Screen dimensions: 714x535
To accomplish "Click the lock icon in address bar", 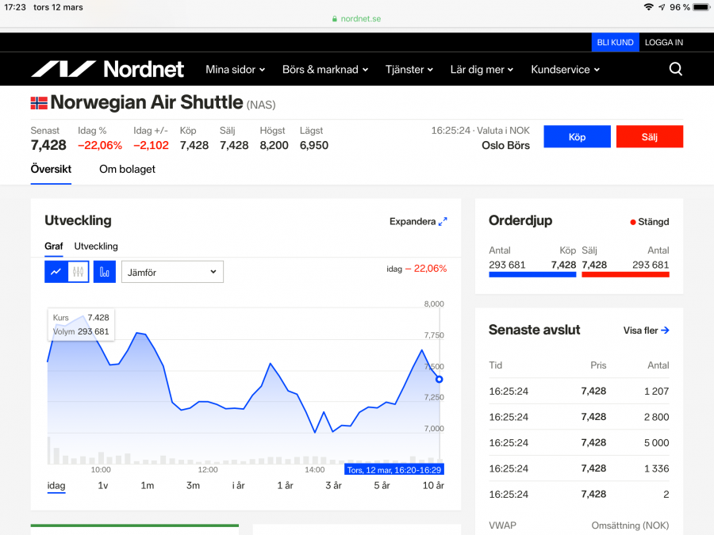I will 335,19.
